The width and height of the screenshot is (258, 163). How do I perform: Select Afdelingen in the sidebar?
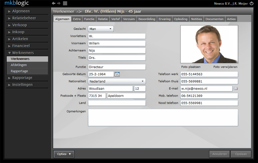pyautogui.click(x=19, y=65)
